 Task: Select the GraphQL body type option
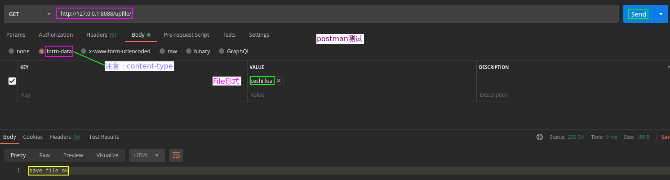(x=222, y=51)
